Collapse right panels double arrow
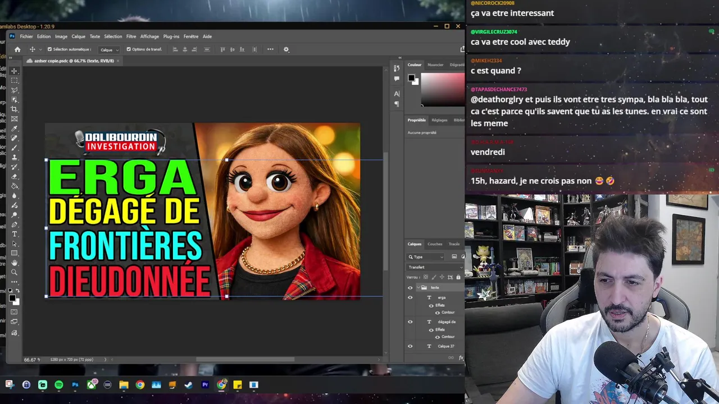 coord(400,58)
